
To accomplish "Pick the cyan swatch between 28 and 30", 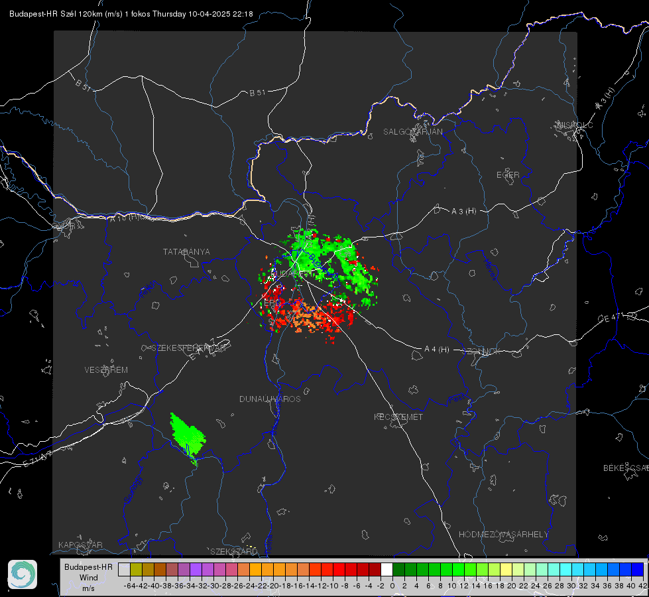I will coord(565,569).
